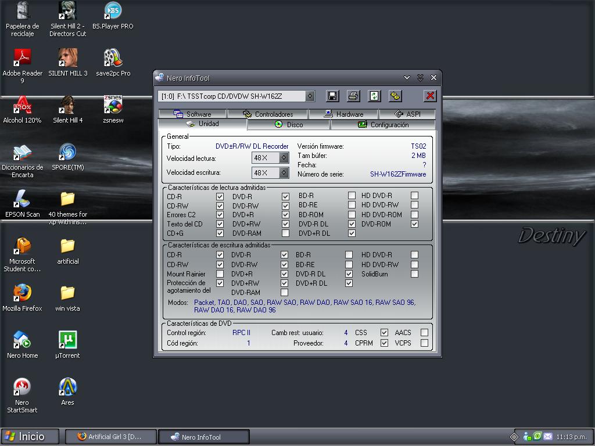Launch Silent Hill 2 - Directors Cut shortcut
This screenshot has width=595, height=446.
pos(67,19)
